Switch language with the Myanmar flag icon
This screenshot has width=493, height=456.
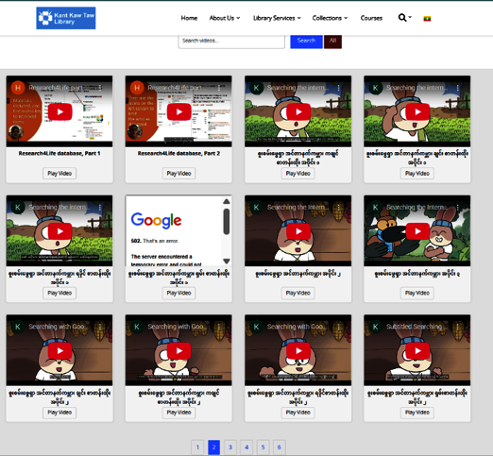(x=427, y=19)
